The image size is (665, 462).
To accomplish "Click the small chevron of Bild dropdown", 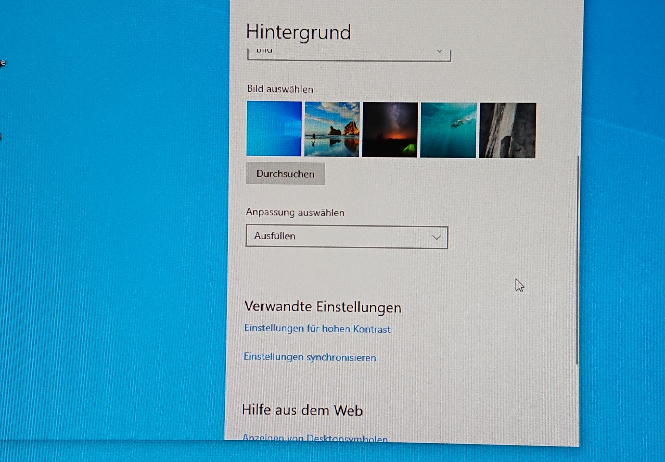I will coord(439,52).
